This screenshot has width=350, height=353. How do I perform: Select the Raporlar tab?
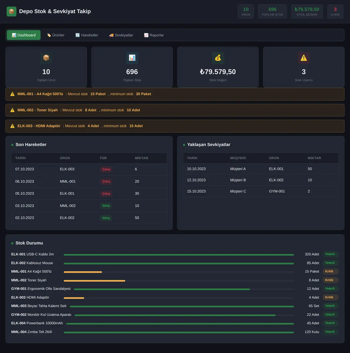pos(154,35)
